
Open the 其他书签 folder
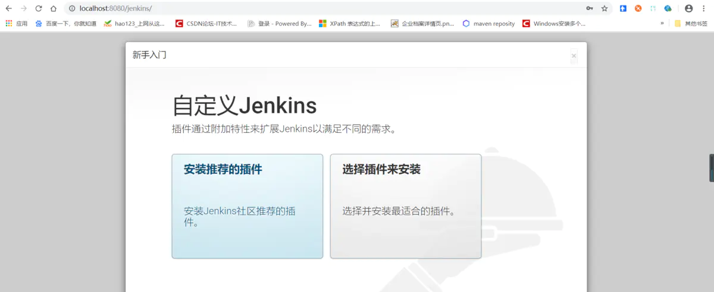pos(691,24)
